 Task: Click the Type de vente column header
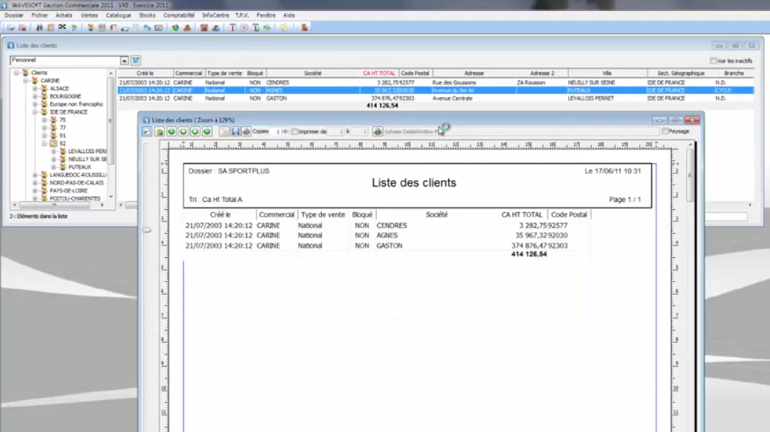tap(224, 73)
